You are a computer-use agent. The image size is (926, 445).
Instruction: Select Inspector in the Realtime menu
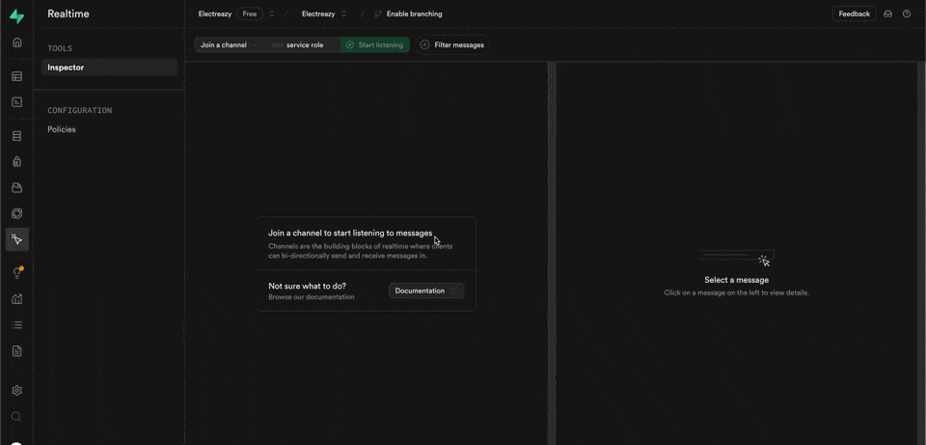[109, 68]
